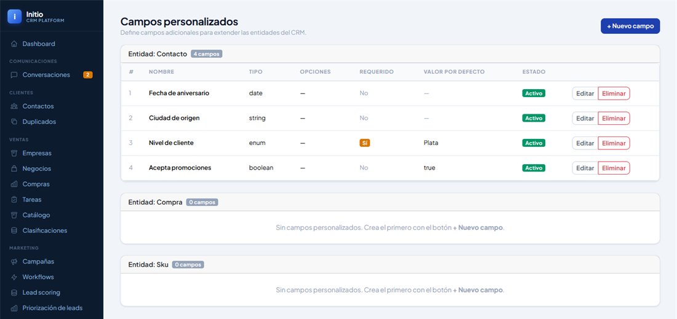The image size is (677, 319).
Task: Open Conversaciones in the sidebar
Action: point(52,75)
